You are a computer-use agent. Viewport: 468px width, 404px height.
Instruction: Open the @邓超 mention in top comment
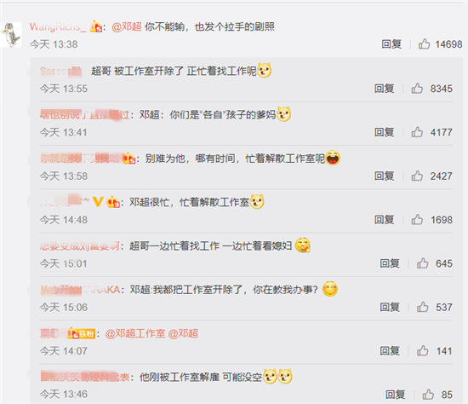point(127,27)
